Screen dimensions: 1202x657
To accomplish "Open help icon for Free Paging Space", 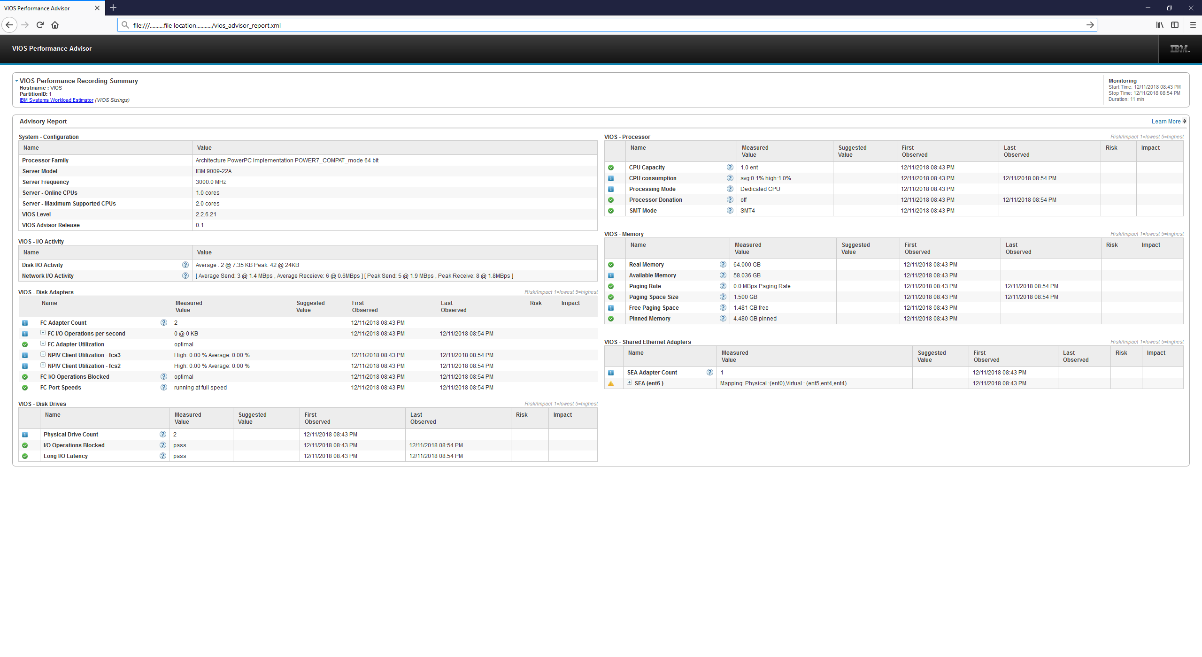I will pyautogui.click(x=723, y=307).
